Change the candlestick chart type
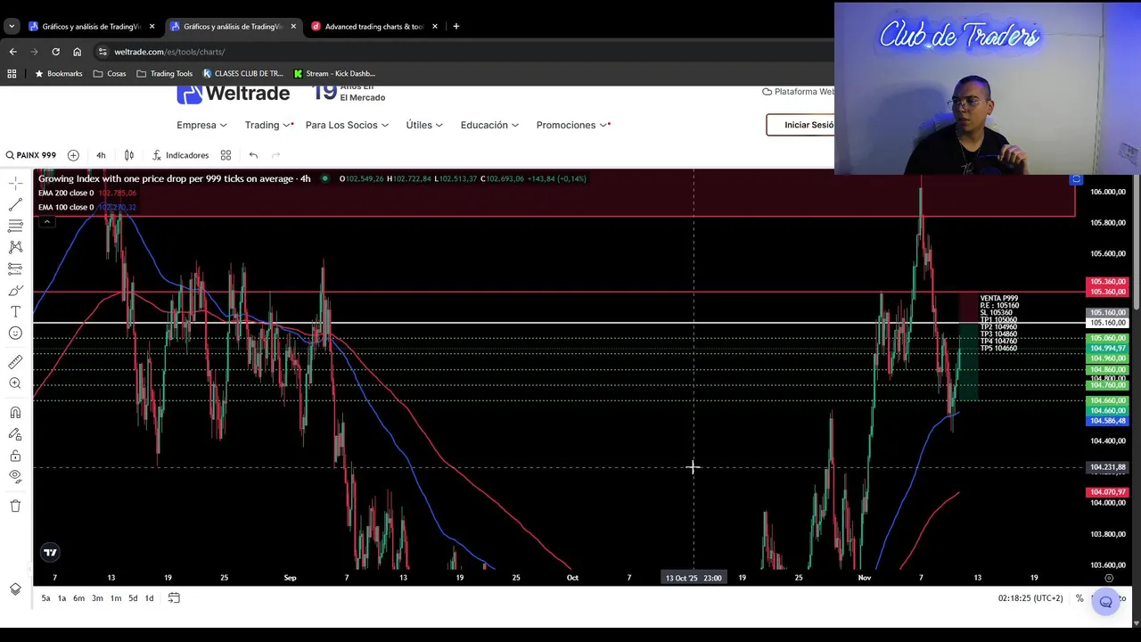This screenshot has height=642, width=1141. click(129, 155)
